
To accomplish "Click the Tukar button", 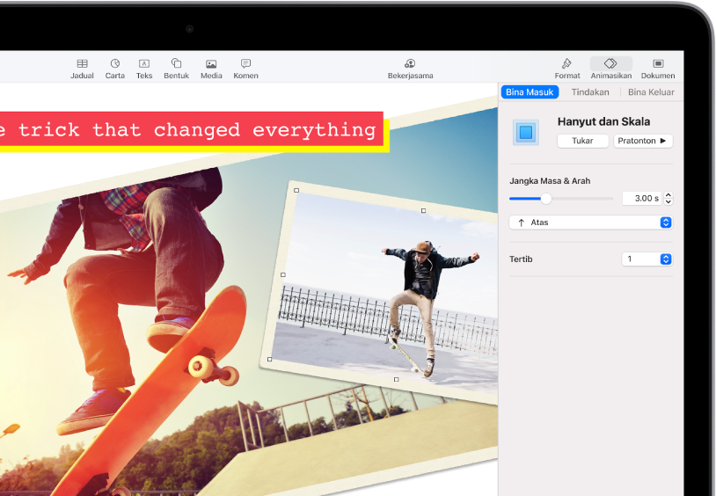I will pyautogui.click(x=582, y=141).
